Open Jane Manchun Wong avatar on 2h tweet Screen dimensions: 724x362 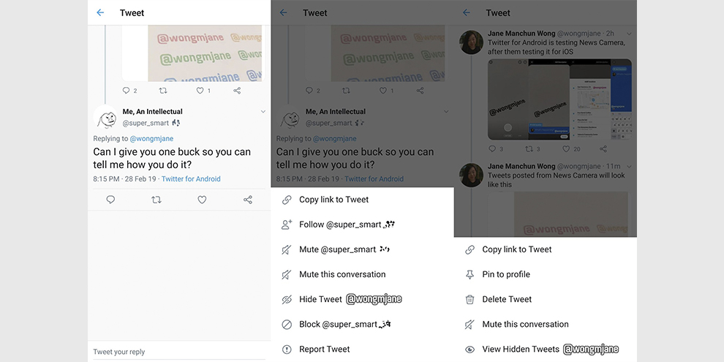pyautogui.click(x=472, y=42)
